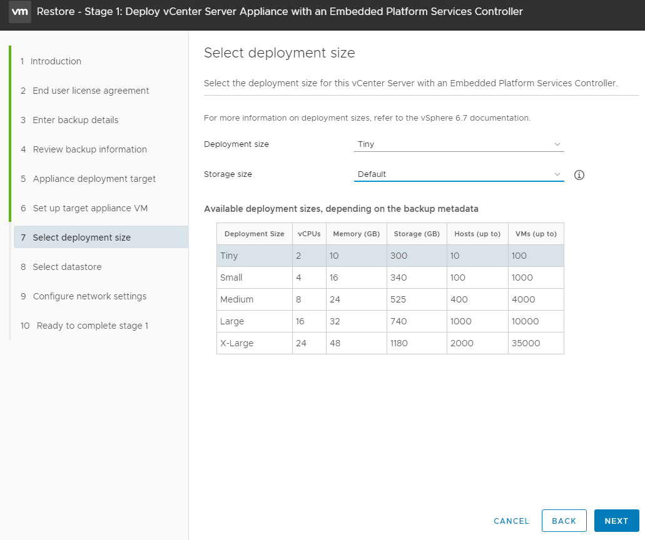The height and width of the screenshot is (540, 645).
Task: Cancel the restore wizard
Action: [511, 521]
